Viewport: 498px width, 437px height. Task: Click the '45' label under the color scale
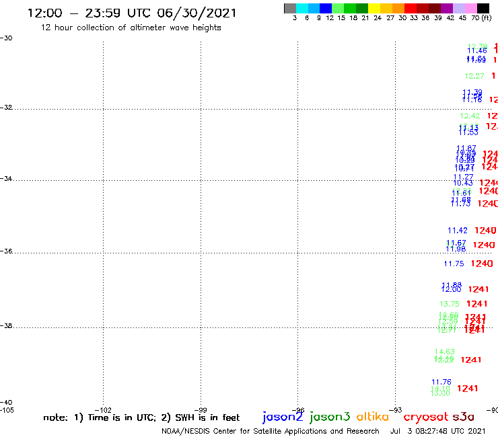pos(462,18)
